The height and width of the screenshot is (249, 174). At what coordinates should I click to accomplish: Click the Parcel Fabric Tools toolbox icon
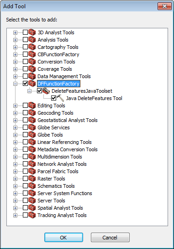click(32, 171)
